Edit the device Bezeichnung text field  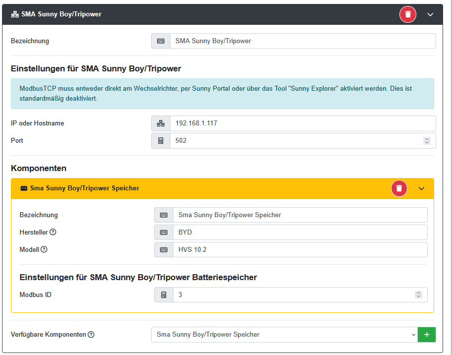303,41
